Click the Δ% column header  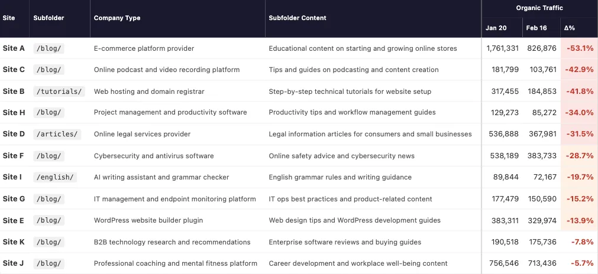coord(570,28)
